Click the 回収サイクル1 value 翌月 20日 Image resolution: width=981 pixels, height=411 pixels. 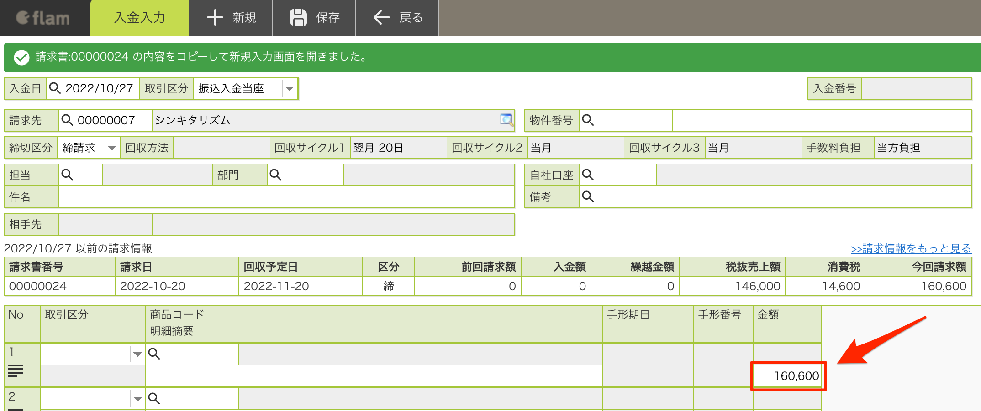[378, 148]
